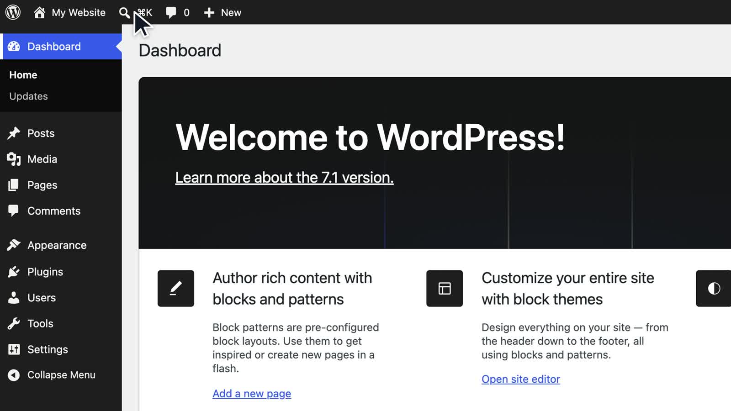Screen dimensions: 731x411
Task: Open the comments bubble in admin bar
Action: pyautogui.click(x=171, y=12)
